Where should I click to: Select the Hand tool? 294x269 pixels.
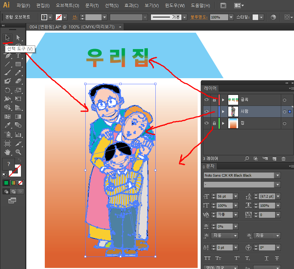click(7, 152)
